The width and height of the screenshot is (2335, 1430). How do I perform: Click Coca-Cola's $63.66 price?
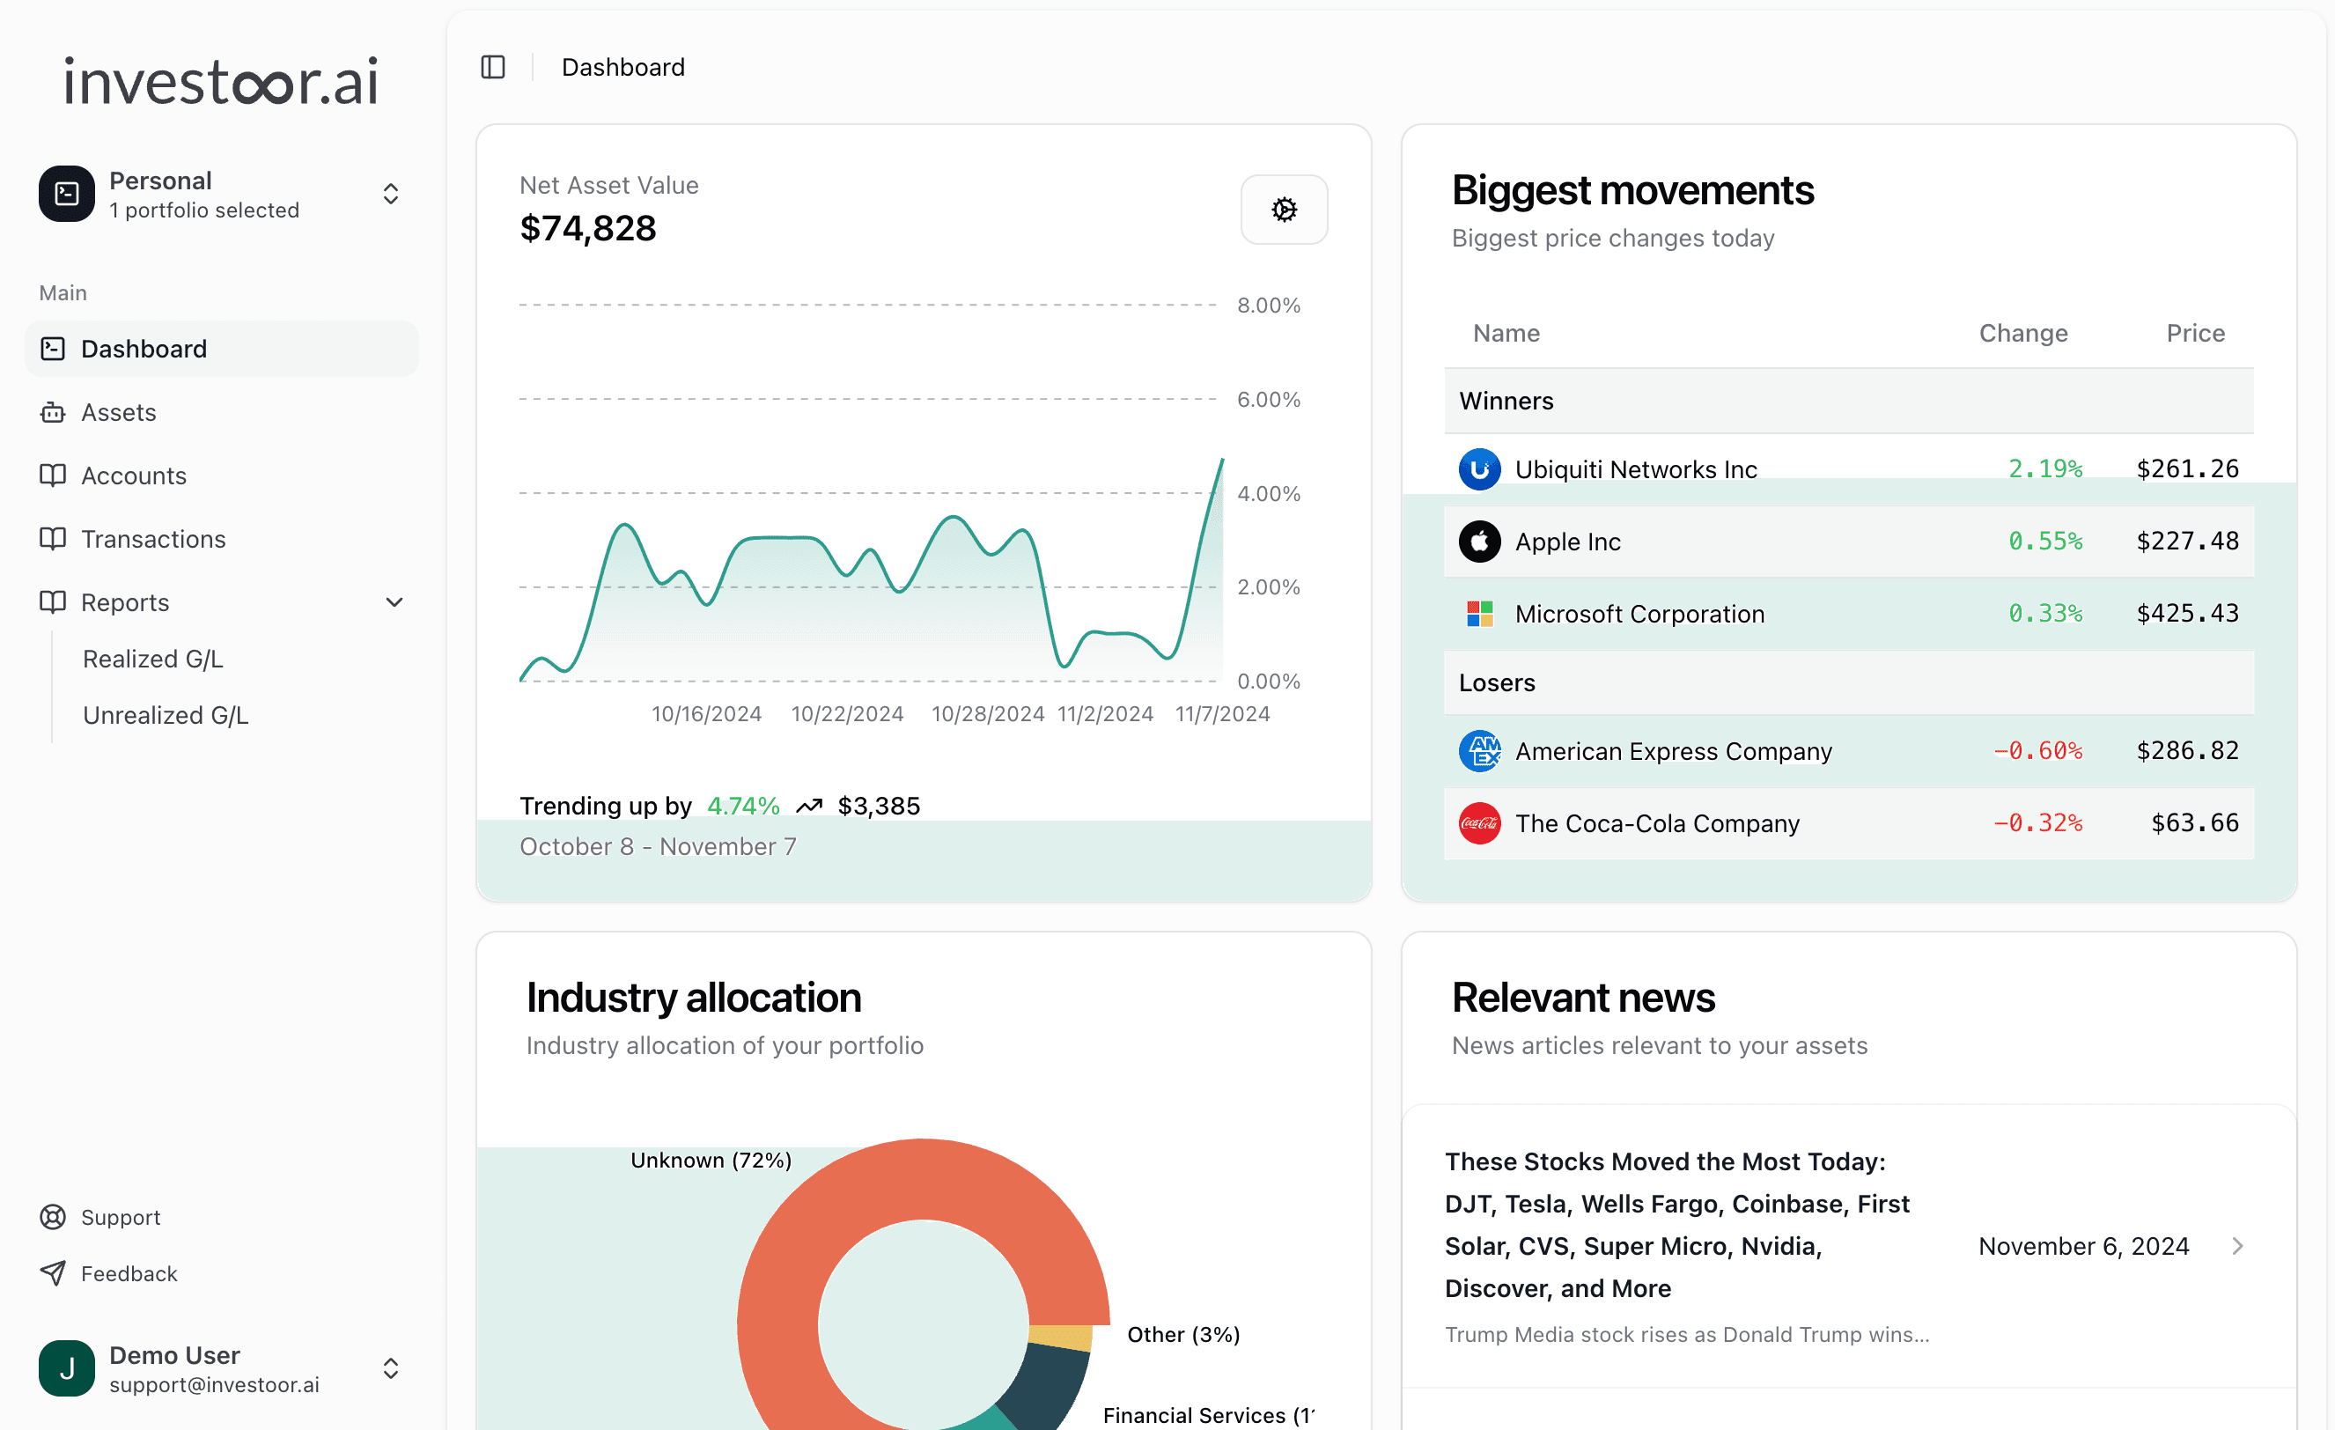tap(2195, 822)
